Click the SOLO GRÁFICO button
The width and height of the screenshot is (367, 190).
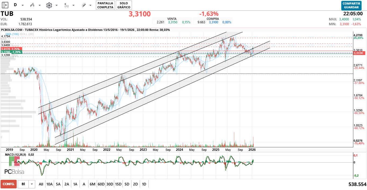[x=124, y=5]
